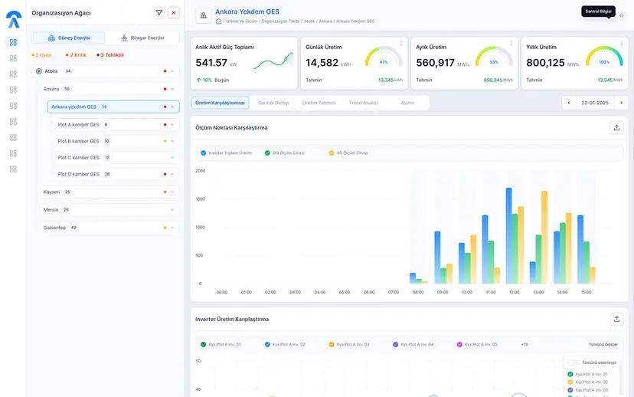Filter by 2 Kritik status
Screen dimensions: 634x397
[x=76, y=55]
